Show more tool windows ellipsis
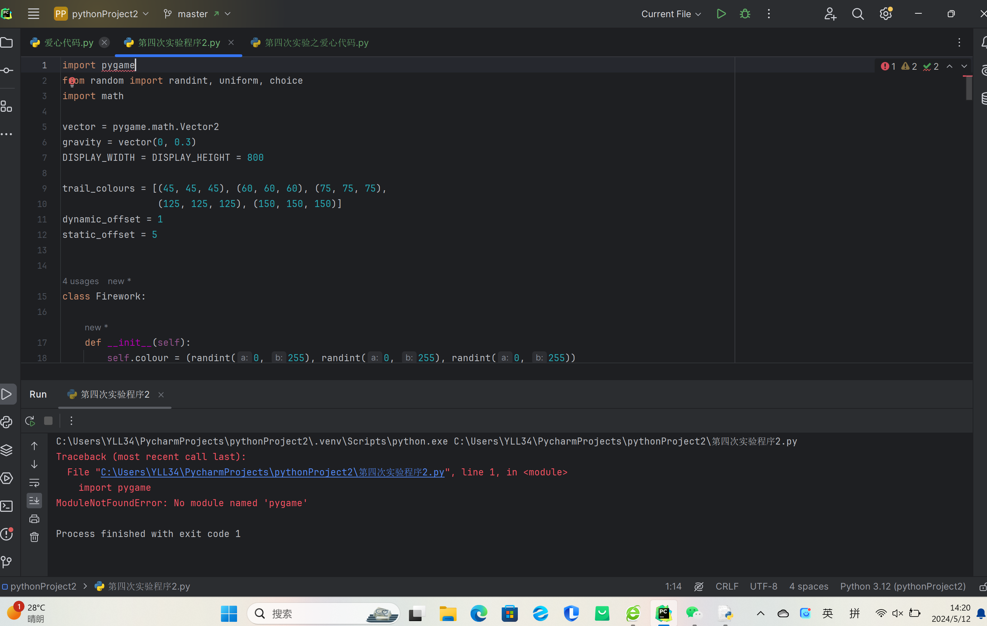 point(7,134)
